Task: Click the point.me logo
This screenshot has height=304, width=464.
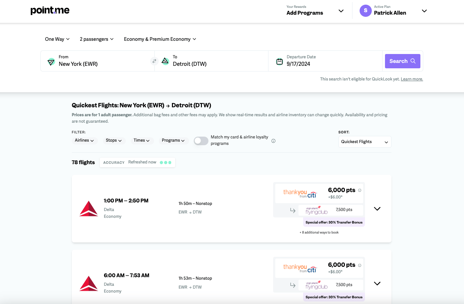Action: [x=50, y=11]
